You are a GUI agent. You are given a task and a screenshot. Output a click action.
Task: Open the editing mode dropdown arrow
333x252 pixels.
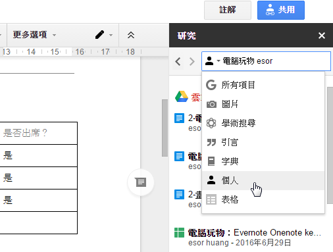111,35
